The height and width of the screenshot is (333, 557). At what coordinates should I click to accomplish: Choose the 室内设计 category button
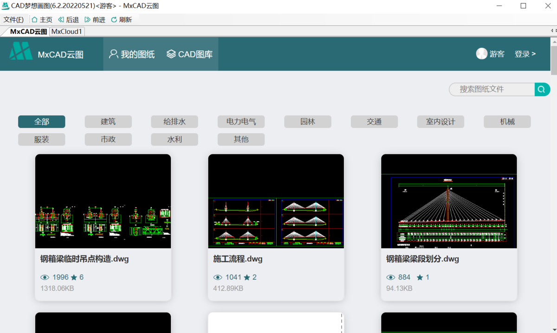pos(440,122)
